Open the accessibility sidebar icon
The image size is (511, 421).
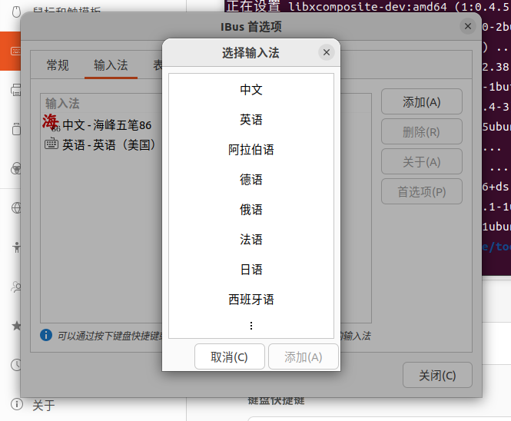(x=17, y=247)
